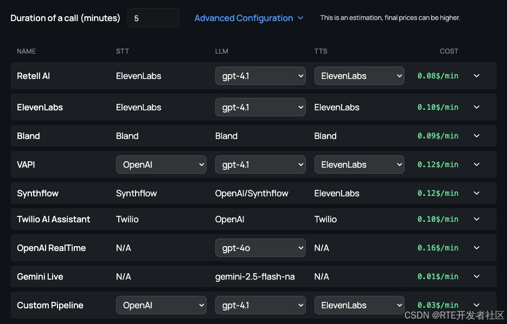The image size is (507, 324).
Task: Select the OpenAI RealTime name cell
Action: point(52,248)
